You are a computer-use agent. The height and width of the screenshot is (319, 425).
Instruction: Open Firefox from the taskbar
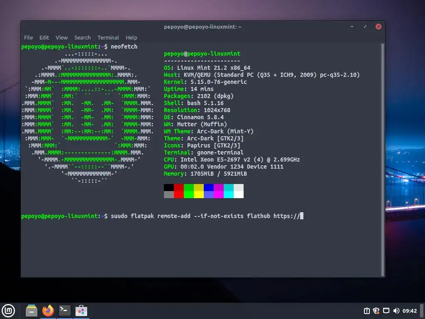tap(48, 311)
